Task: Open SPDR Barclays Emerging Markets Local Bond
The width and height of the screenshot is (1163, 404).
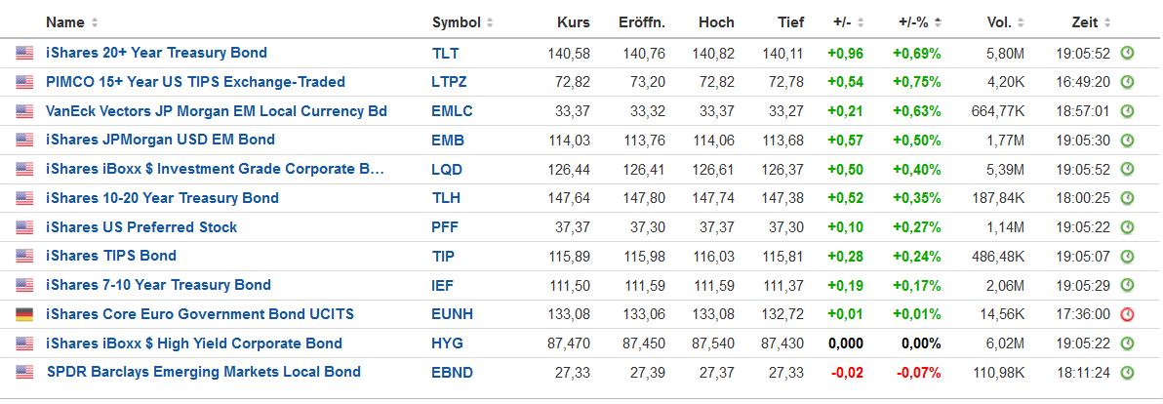Action: click(x=204, y=372)
